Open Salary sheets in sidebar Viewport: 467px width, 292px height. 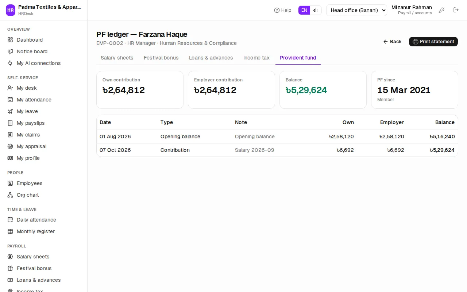tap(44, 257)
